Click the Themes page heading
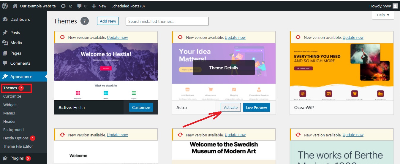 click(x=65, y=21)
